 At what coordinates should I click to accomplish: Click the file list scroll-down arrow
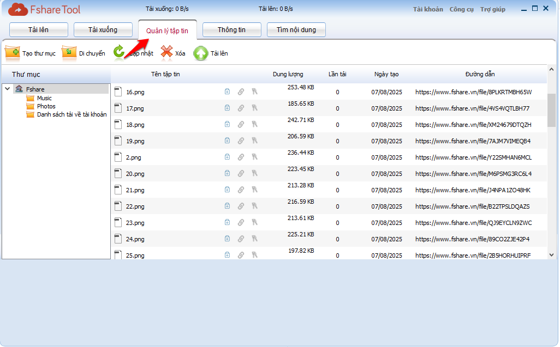[551, 255]
